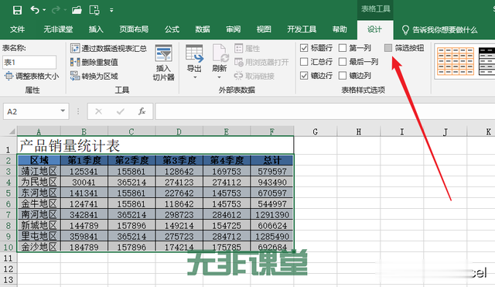Viewport: 495px width, 287px height.
Task: Click cell with value 579597
Action: coord(272,172)
